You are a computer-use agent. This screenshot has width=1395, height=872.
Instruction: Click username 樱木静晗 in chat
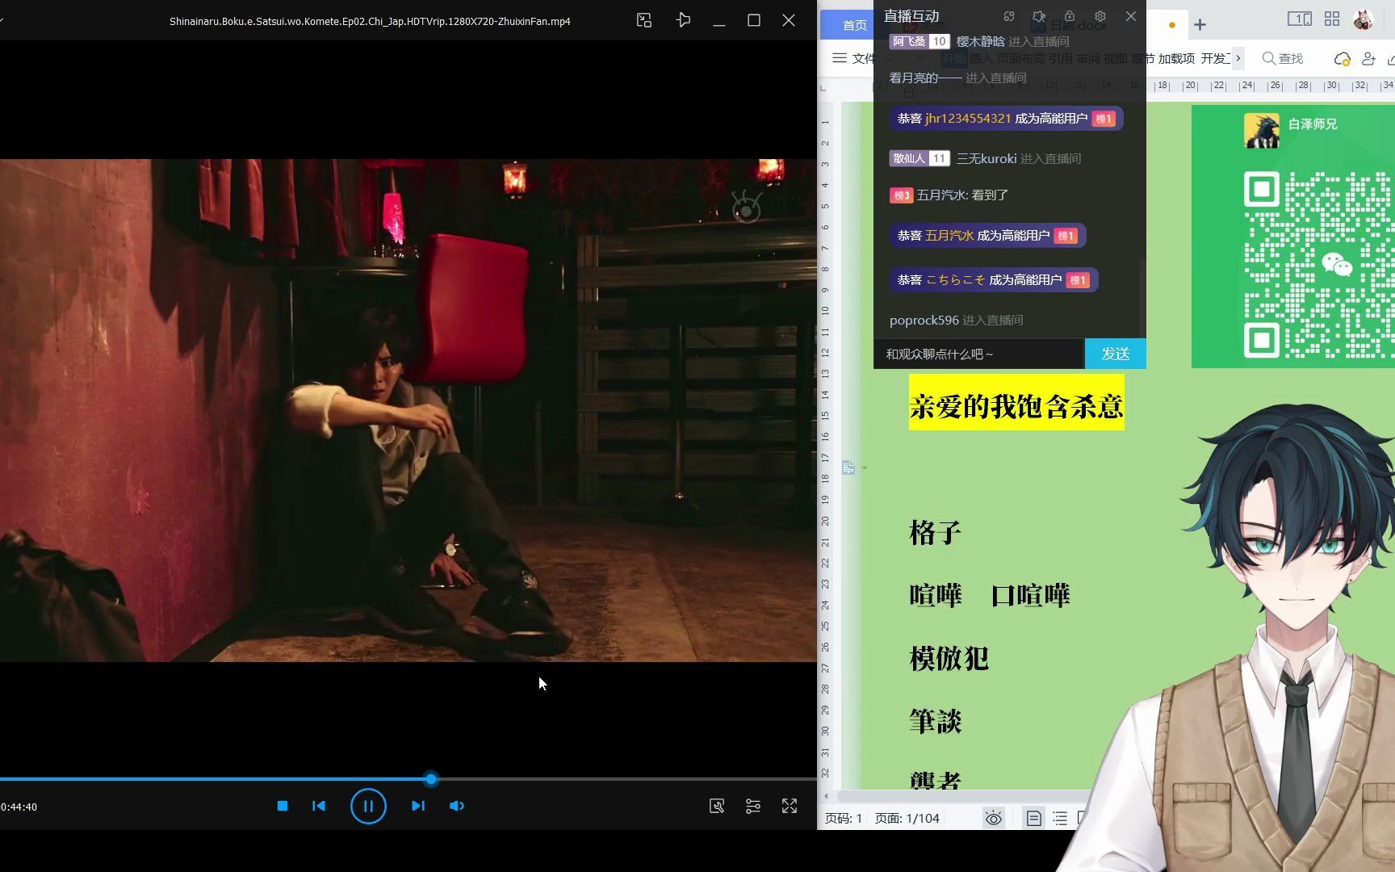[x=980, y=41]
